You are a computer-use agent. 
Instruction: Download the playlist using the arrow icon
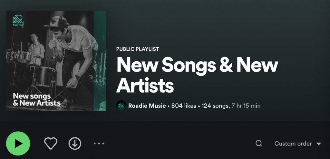pos(75,144)
